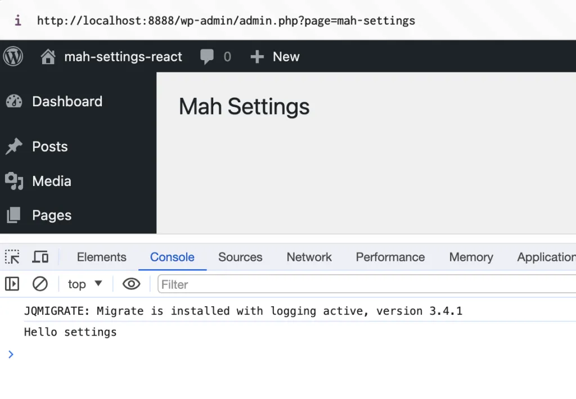Activate the inspect element cursor tool
This screenshot has height=399, width=576.
pos(12,257)
